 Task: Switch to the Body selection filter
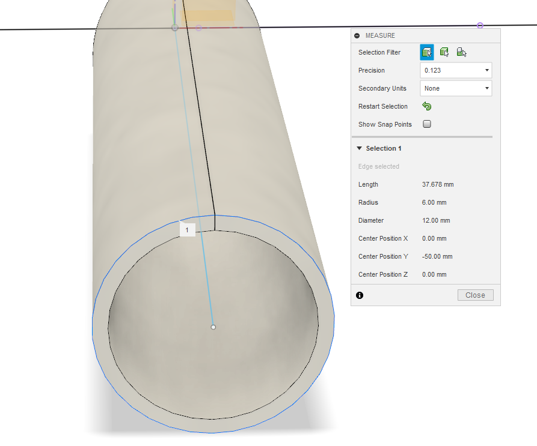(444, 52)
